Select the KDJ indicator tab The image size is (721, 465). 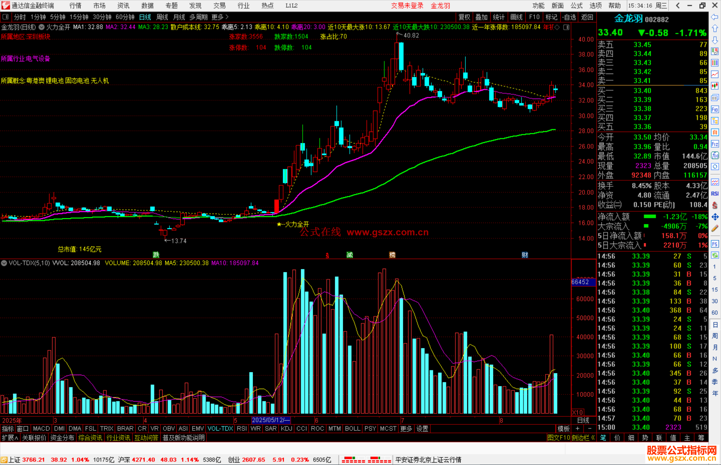(286, 429)
